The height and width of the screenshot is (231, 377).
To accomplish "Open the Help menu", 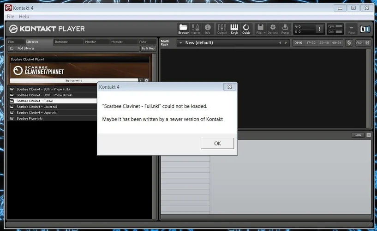I will pos(24,16).
